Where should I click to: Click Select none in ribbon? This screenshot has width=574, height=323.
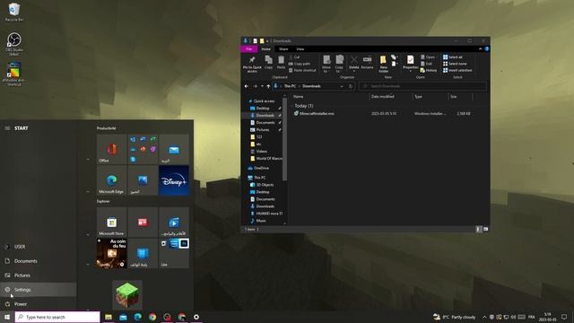pyautogui.click(x=455, y=64)
